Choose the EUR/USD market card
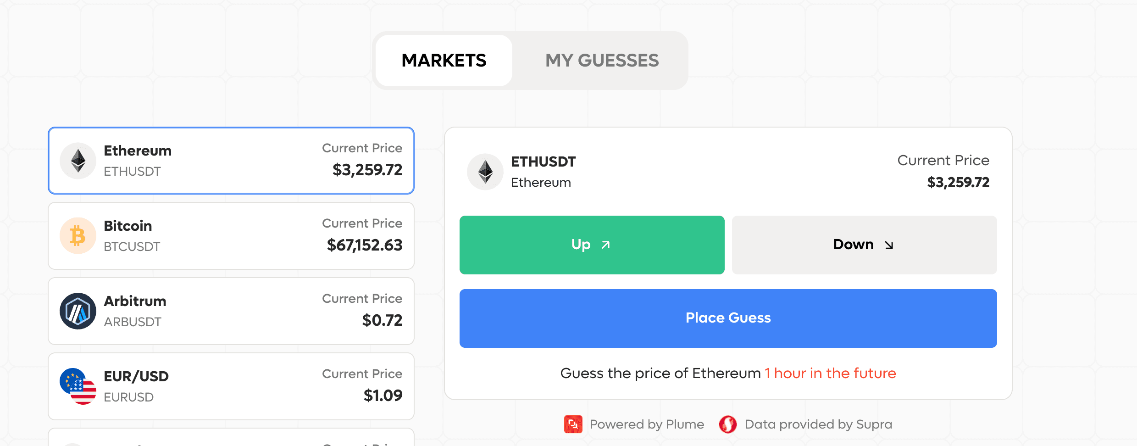Screen dimensions: 1137x446 (x=231, y=386)
